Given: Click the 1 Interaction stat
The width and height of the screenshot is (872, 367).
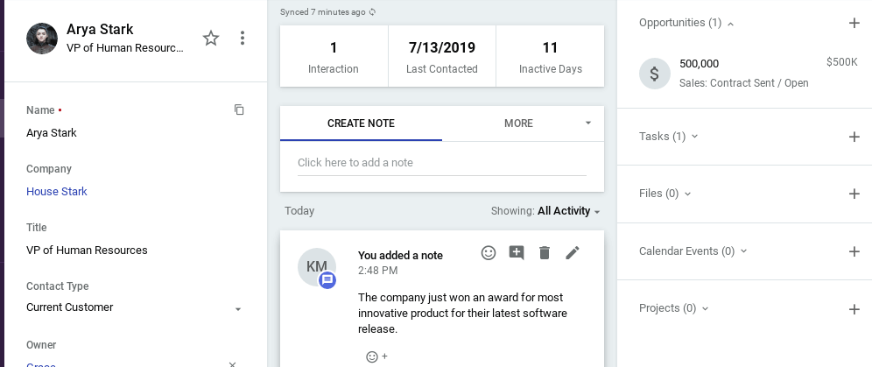Looking at the screenshot, I should 334,56.
